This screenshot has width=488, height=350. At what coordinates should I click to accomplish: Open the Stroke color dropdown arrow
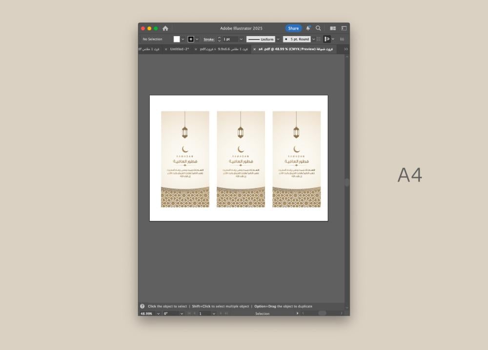[x=198, y=39]
